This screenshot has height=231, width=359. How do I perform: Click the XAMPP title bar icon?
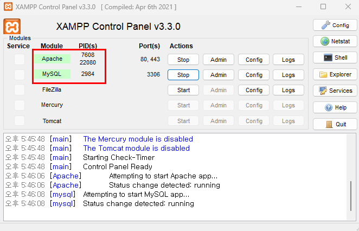[x=8, y=7]
